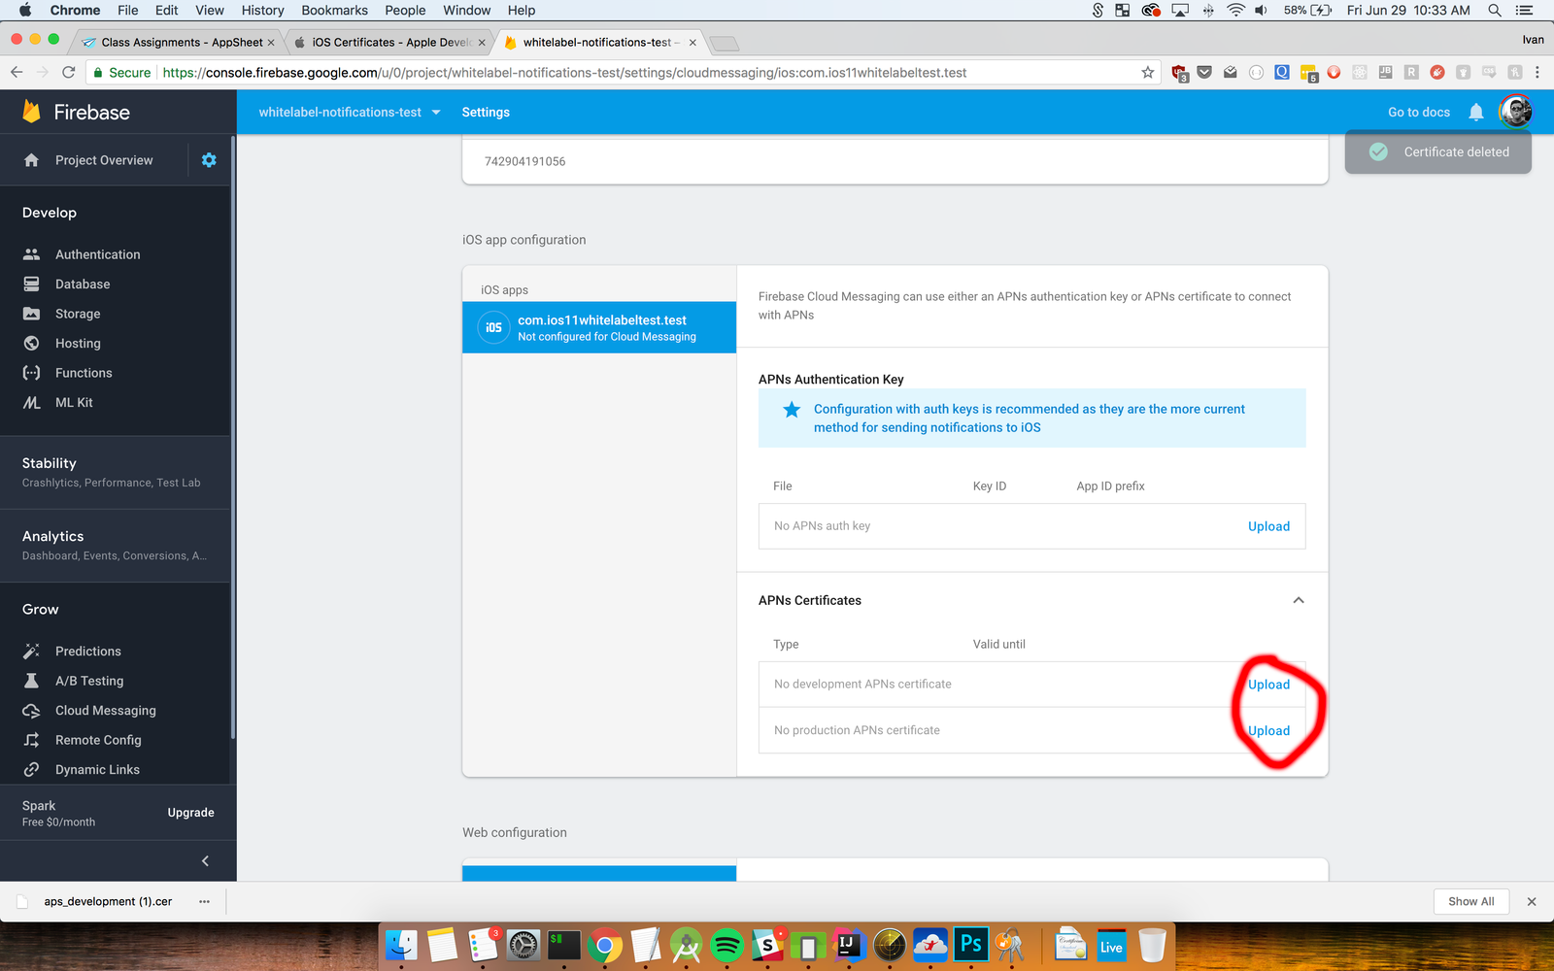The width and height of the screenshot is (1554, 971).
Task: Open Database section
Action: click(x=83, y=285)
